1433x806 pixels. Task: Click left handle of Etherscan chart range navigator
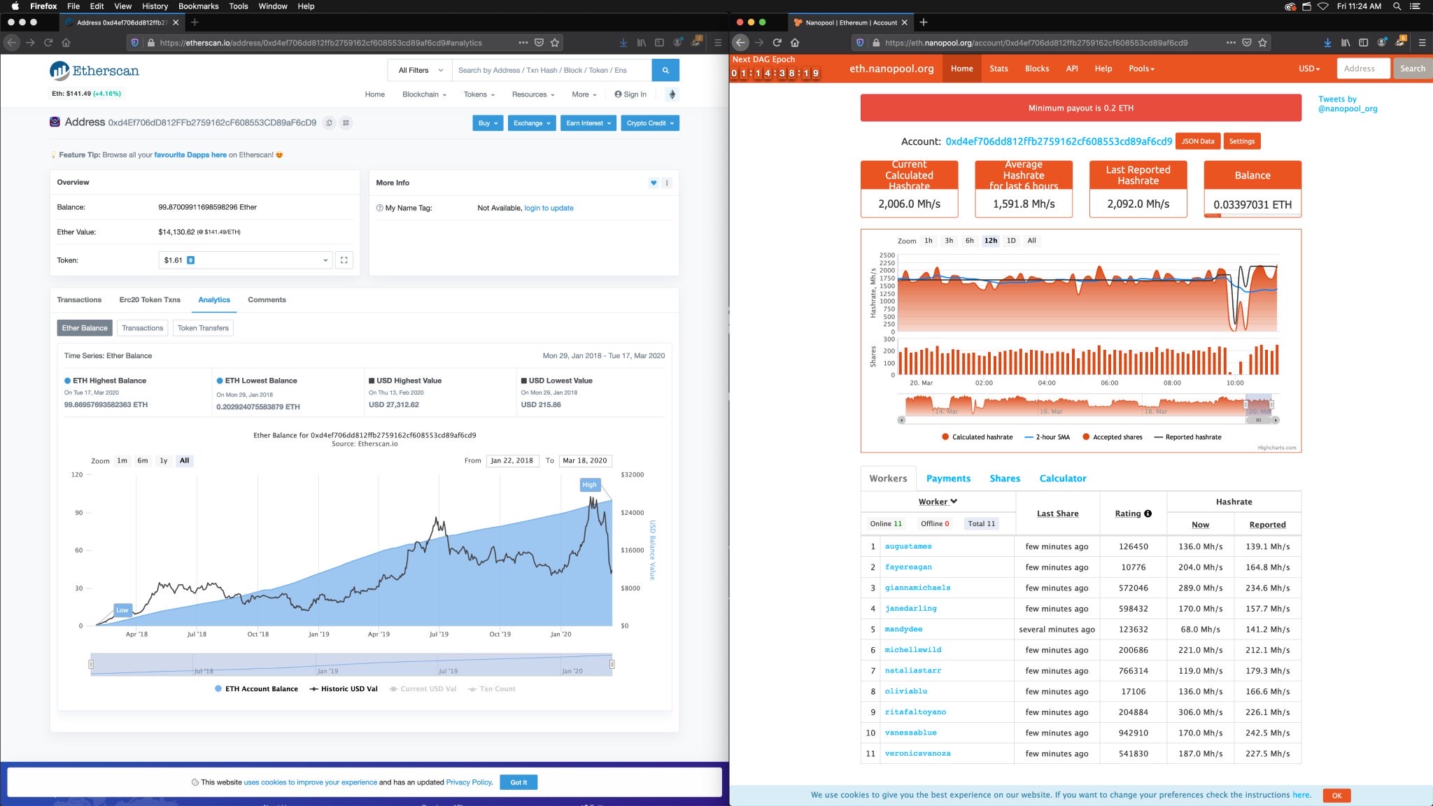pos(91,664)
